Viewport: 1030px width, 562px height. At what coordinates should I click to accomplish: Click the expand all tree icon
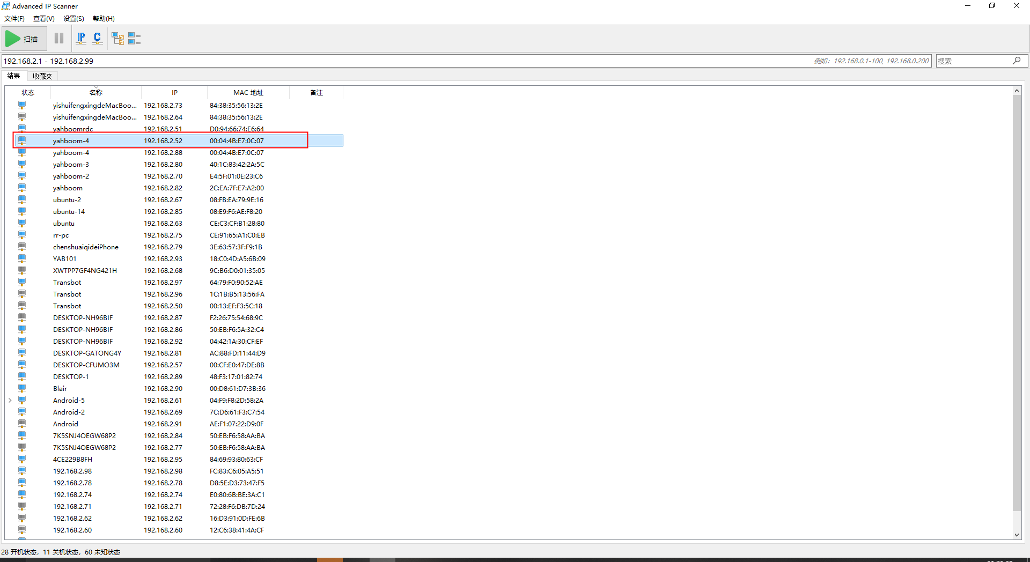pos(117,39)
